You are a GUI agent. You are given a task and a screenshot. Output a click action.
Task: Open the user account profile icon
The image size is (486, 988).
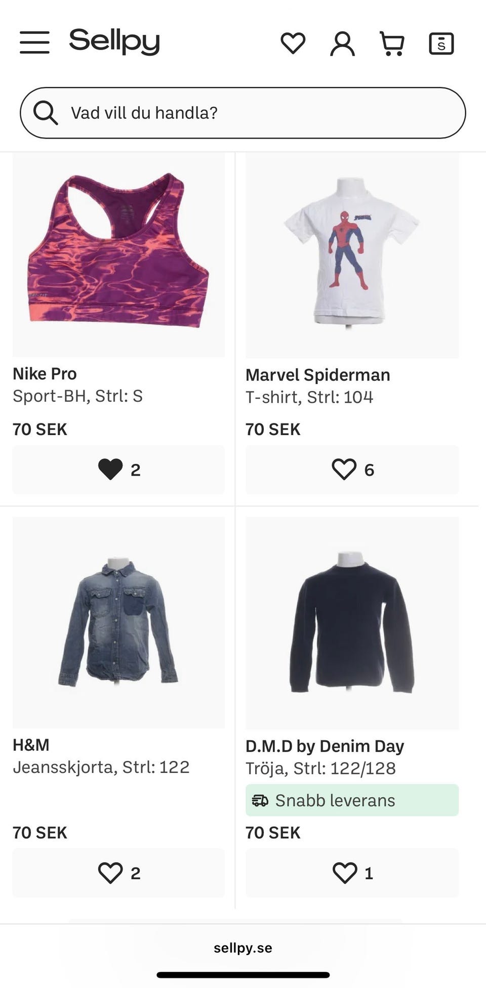click(342, 44)
